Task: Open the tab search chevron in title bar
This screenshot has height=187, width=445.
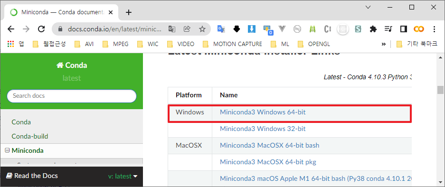Action: tap(368, 8)
